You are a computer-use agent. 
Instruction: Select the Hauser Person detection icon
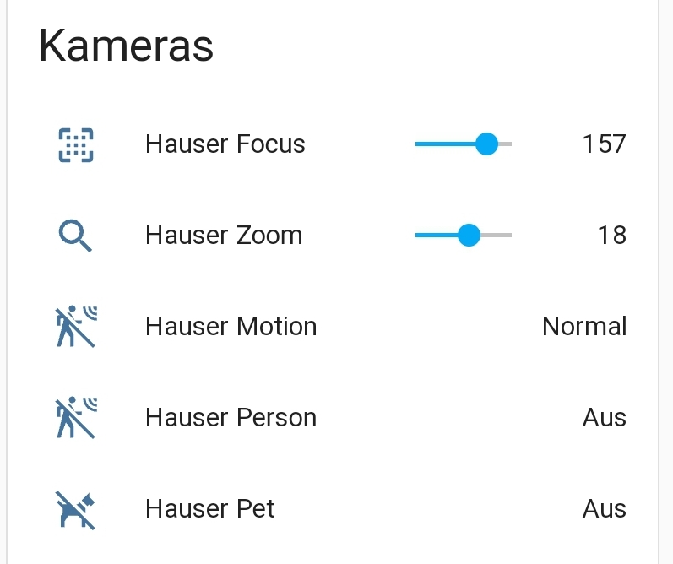coord(76,418)
